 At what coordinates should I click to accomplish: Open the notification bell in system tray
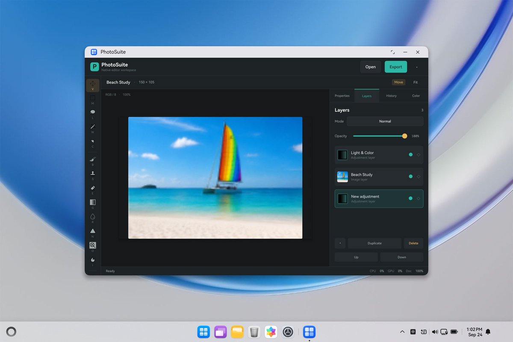coord(488,332)
